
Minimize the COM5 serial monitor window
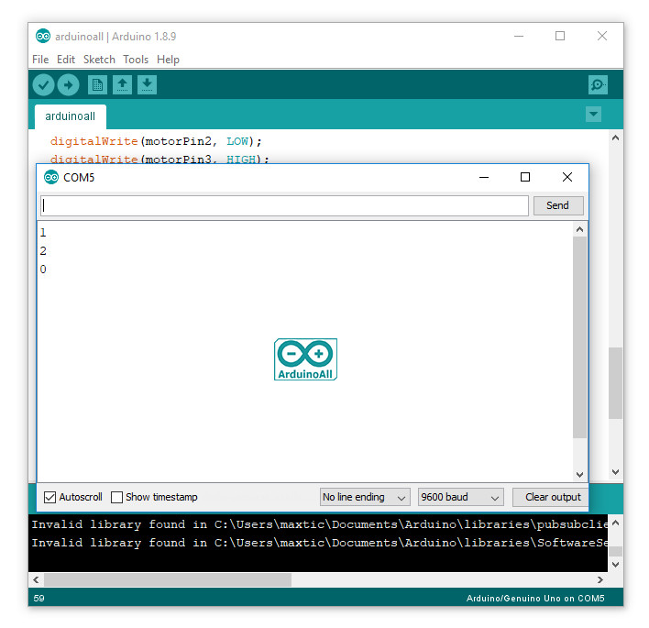(484, 177)
